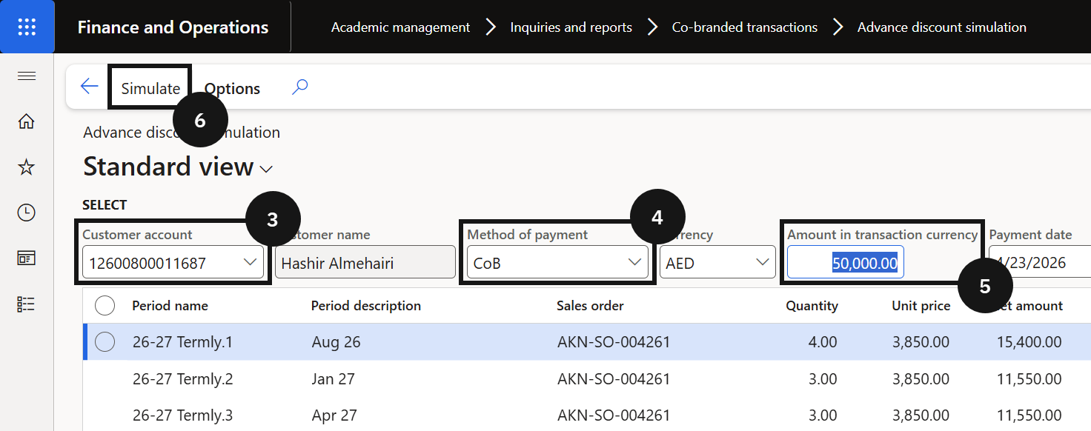Open the app launcher waffle icon
Viewport: 1091px width, 431px height.
pyautogui.click(x=27, y=27)
